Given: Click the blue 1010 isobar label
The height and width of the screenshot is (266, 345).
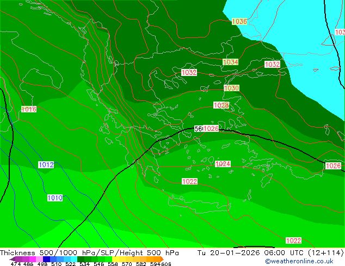Looking at the screenshot, I should [55, 198].
